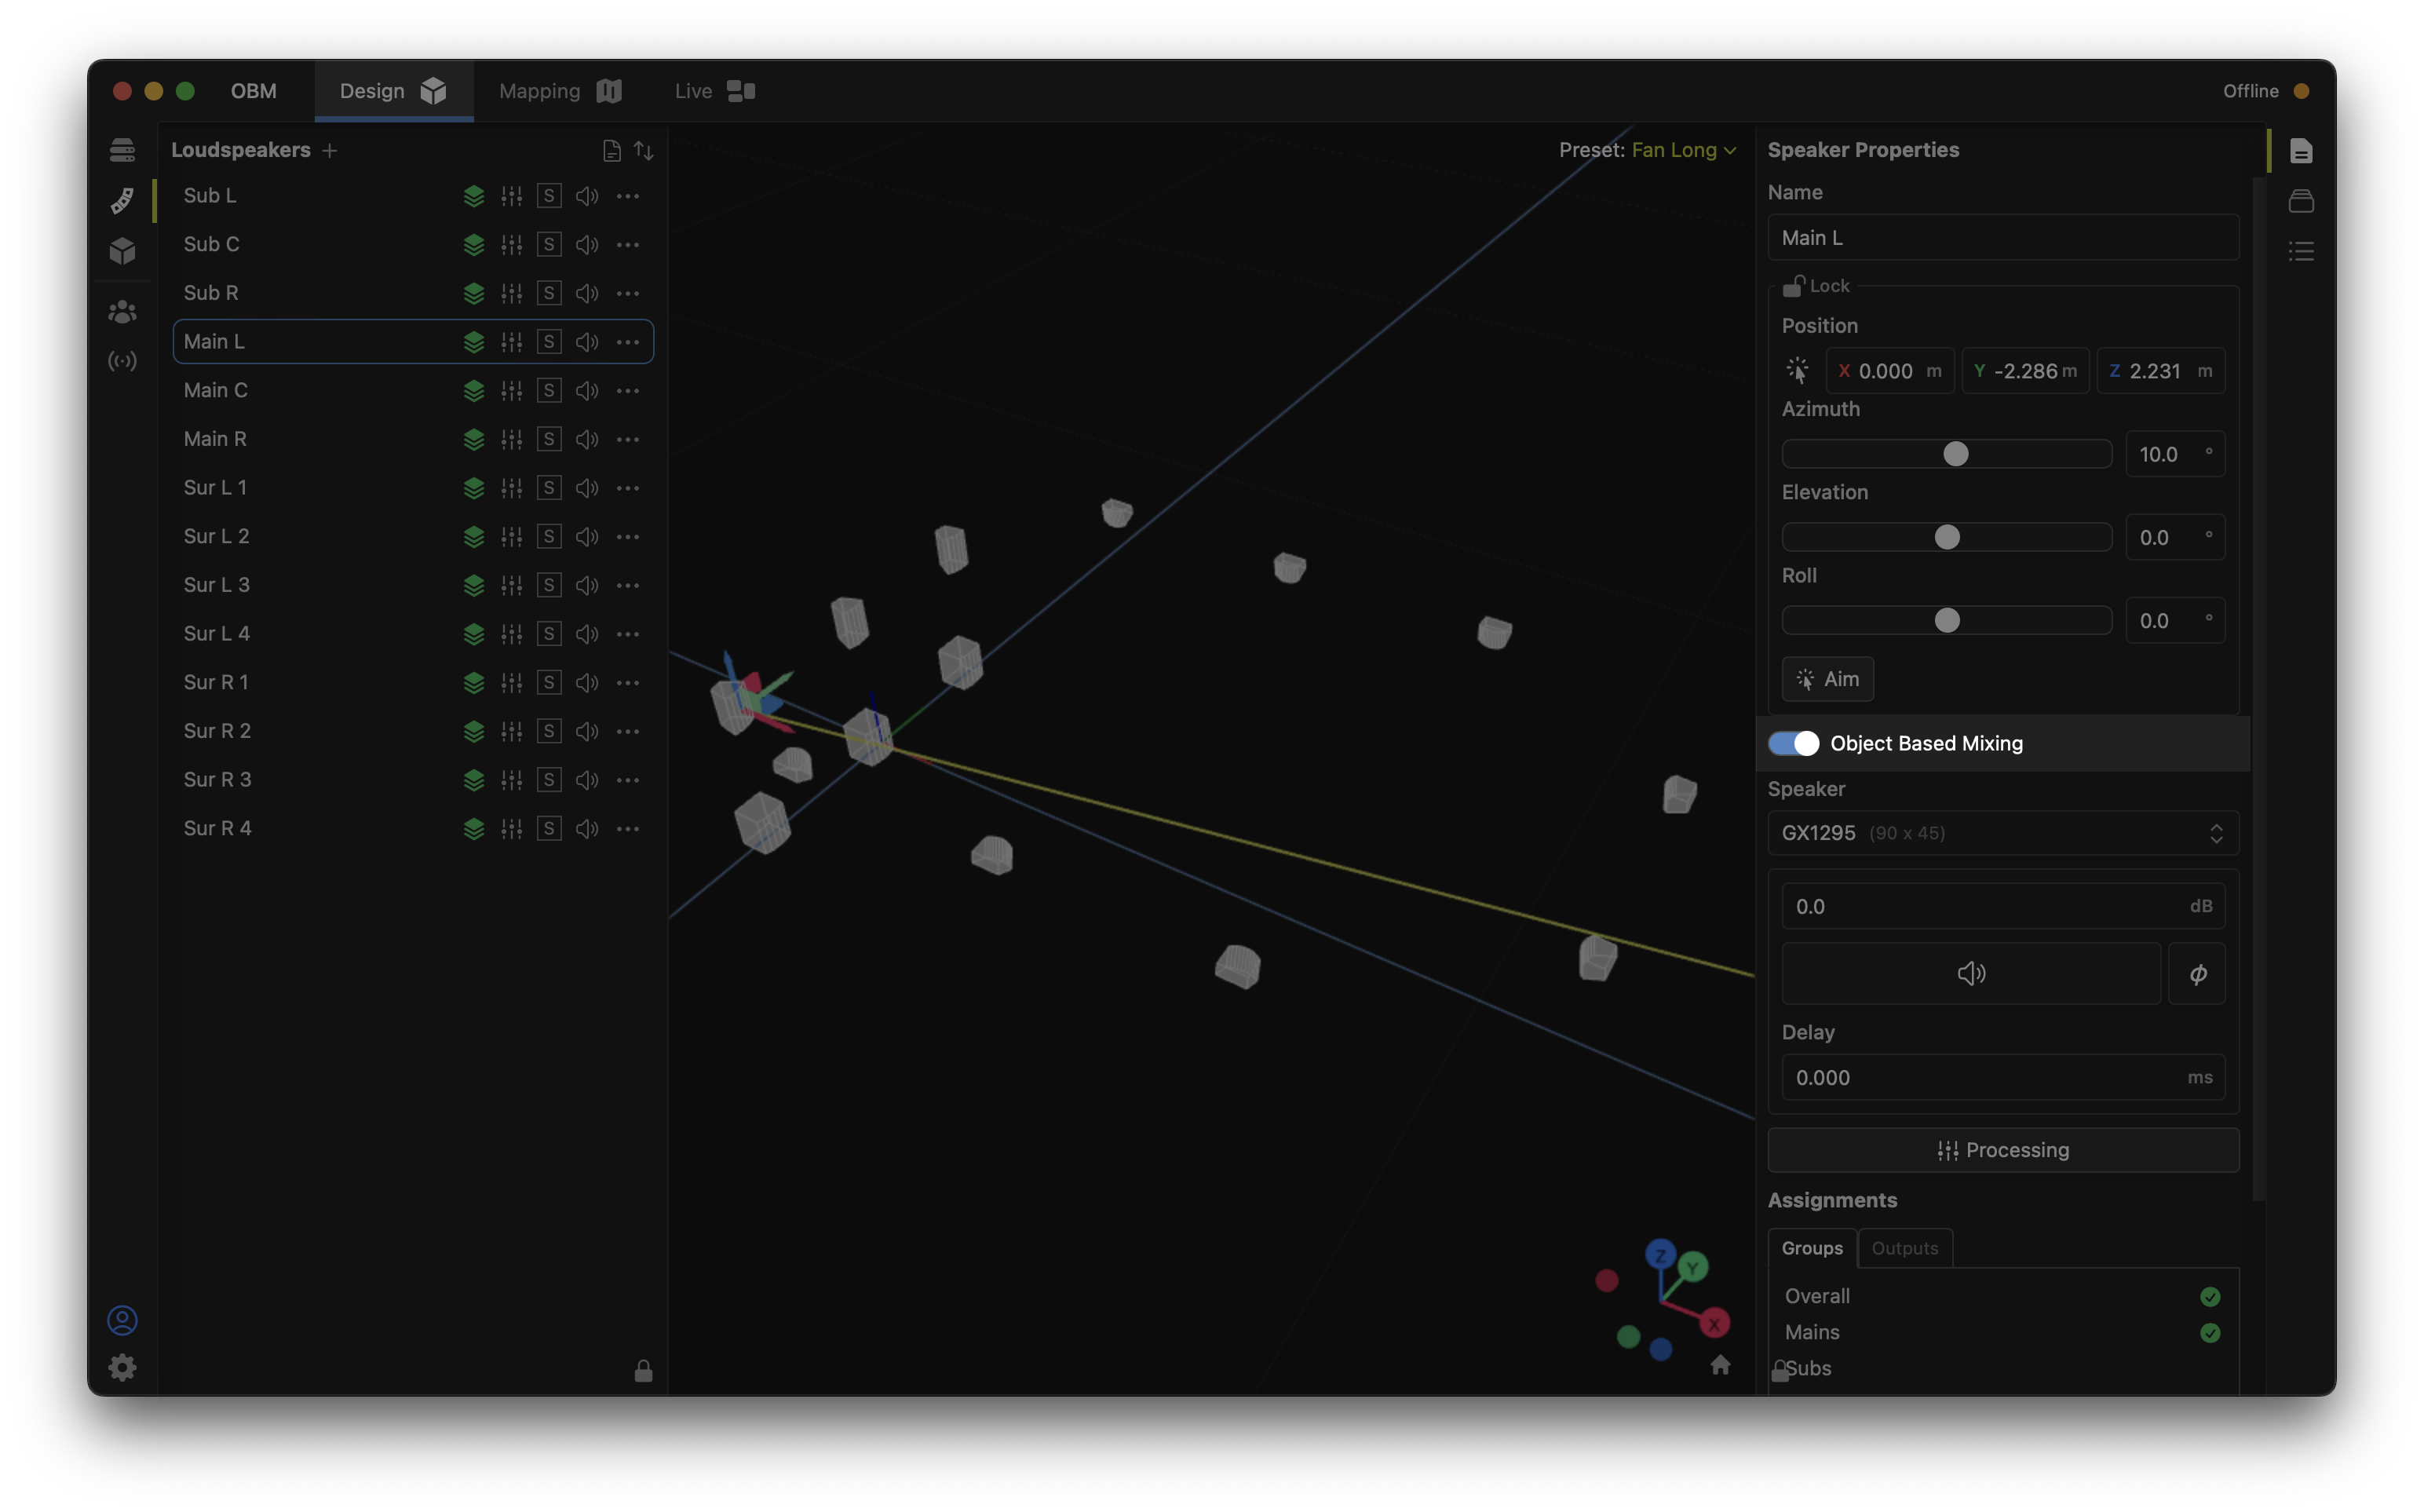Select the Sur L 3 loudspeaker row
Screen dimensions: 2424x1512
tap(413, 585)
